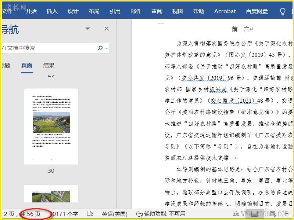
Task: Click the proofing errors book icon
Action: click(90, 214)
